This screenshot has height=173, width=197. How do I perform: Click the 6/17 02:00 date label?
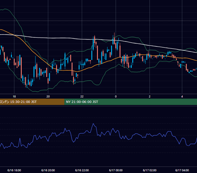(x=150, y=170)
